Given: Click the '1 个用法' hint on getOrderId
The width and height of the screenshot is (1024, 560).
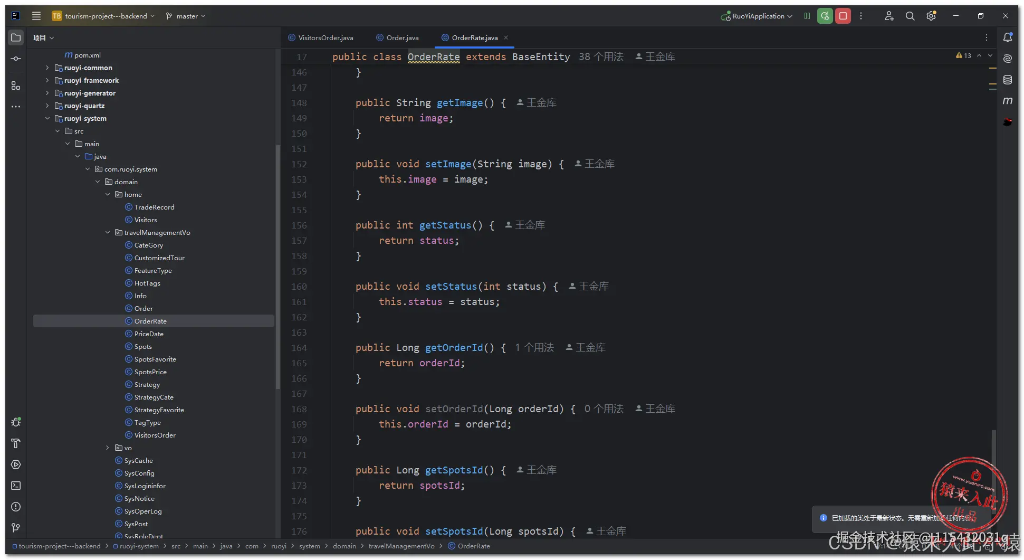Looking at the screenshot, I should coord(534,347).
